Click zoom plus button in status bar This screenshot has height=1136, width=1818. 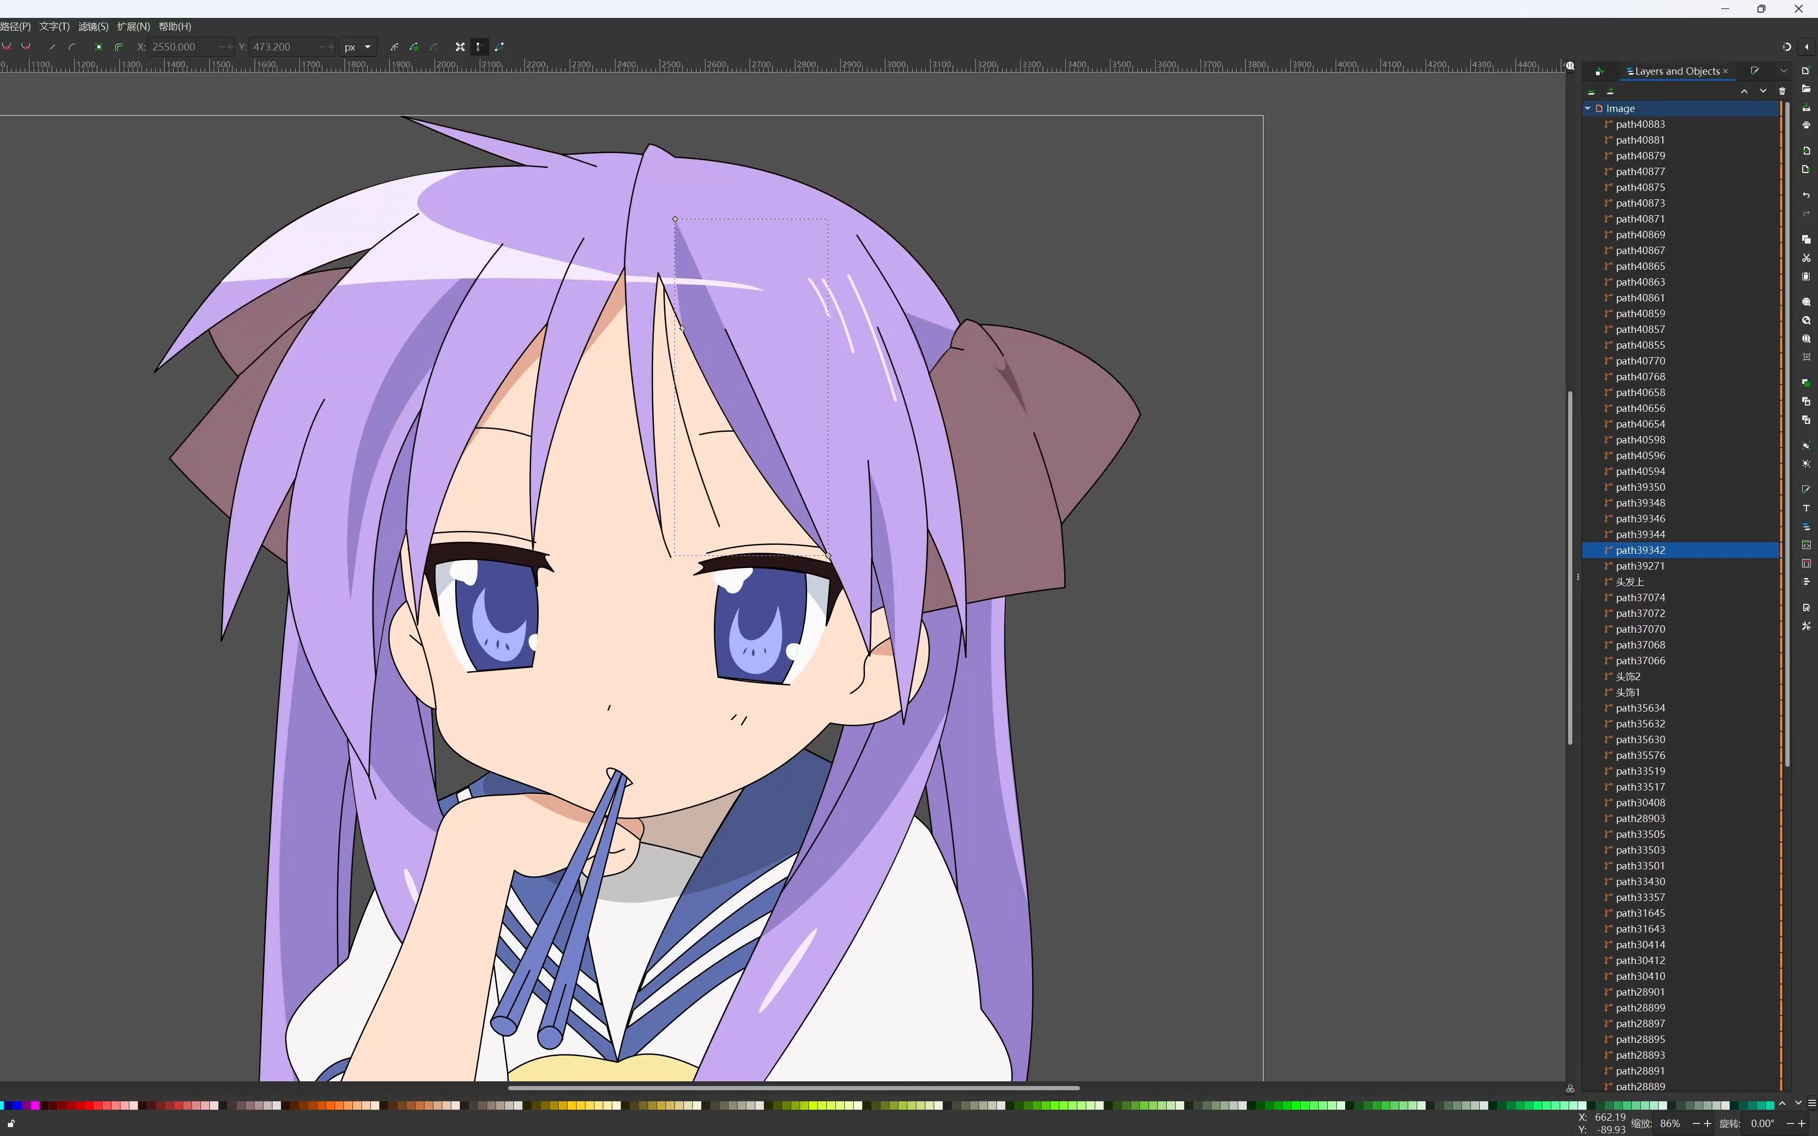point(1708,1123)
